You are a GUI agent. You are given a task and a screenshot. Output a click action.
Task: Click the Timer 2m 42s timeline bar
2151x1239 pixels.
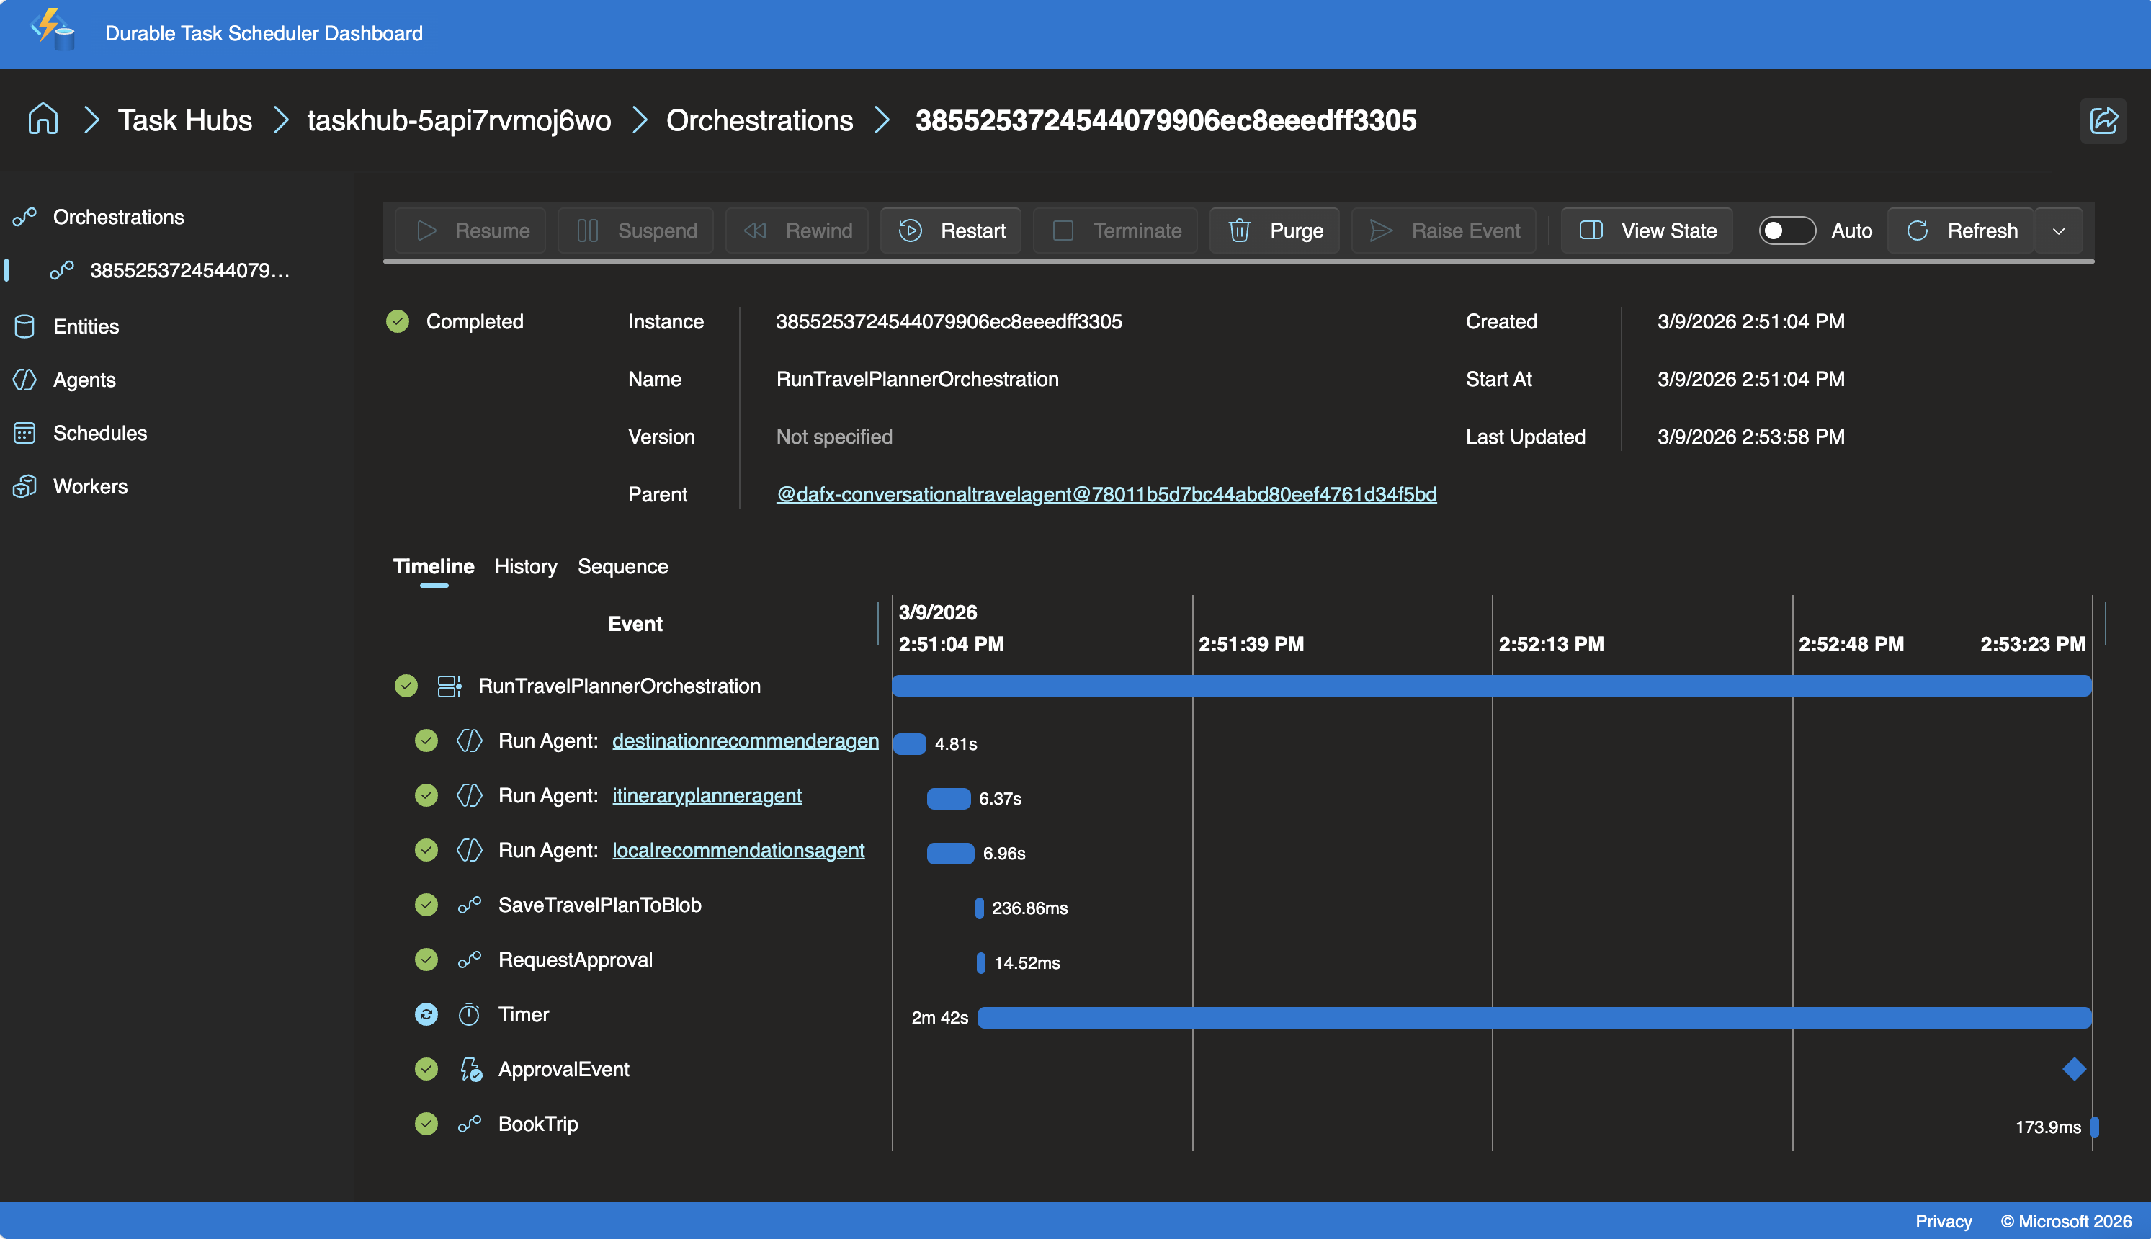[x=1531, y=1018]
